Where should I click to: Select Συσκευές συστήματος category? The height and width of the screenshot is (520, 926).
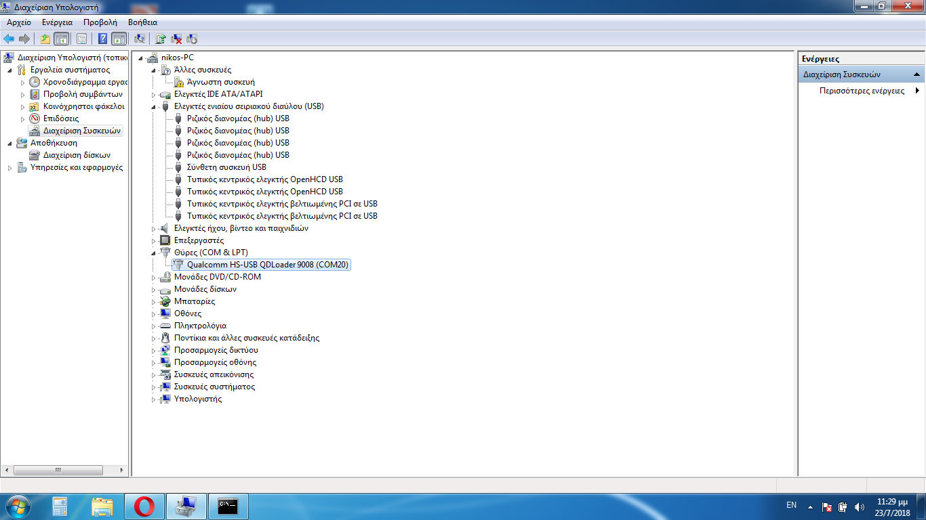pyautogui.click(x=214, y=387)
